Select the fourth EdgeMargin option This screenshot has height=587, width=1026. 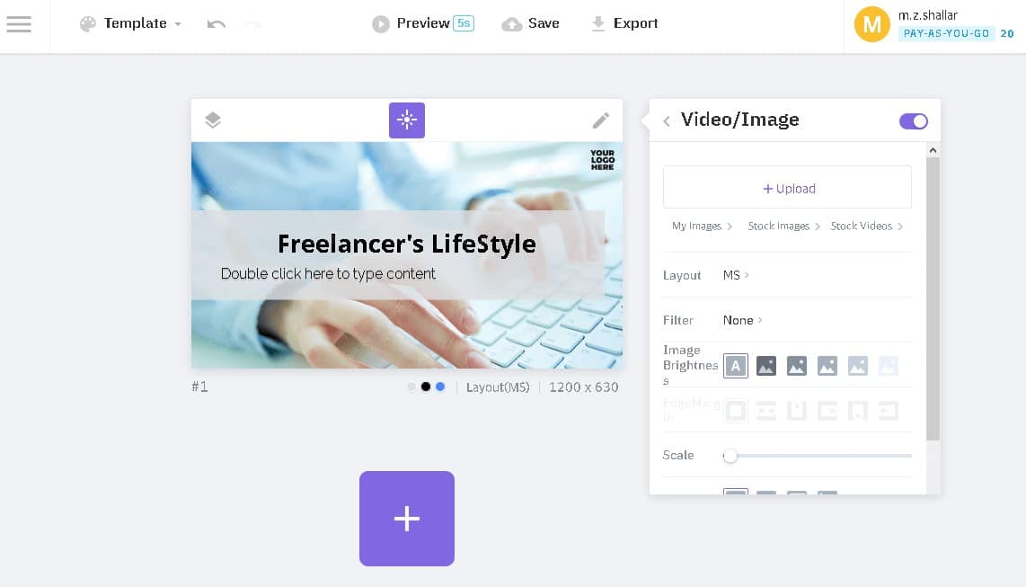coord(827,411)
